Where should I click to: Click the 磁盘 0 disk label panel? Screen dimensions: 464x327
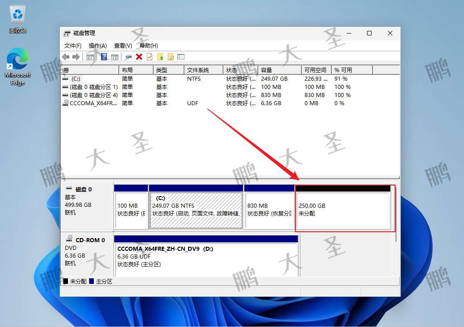point(87,206)
